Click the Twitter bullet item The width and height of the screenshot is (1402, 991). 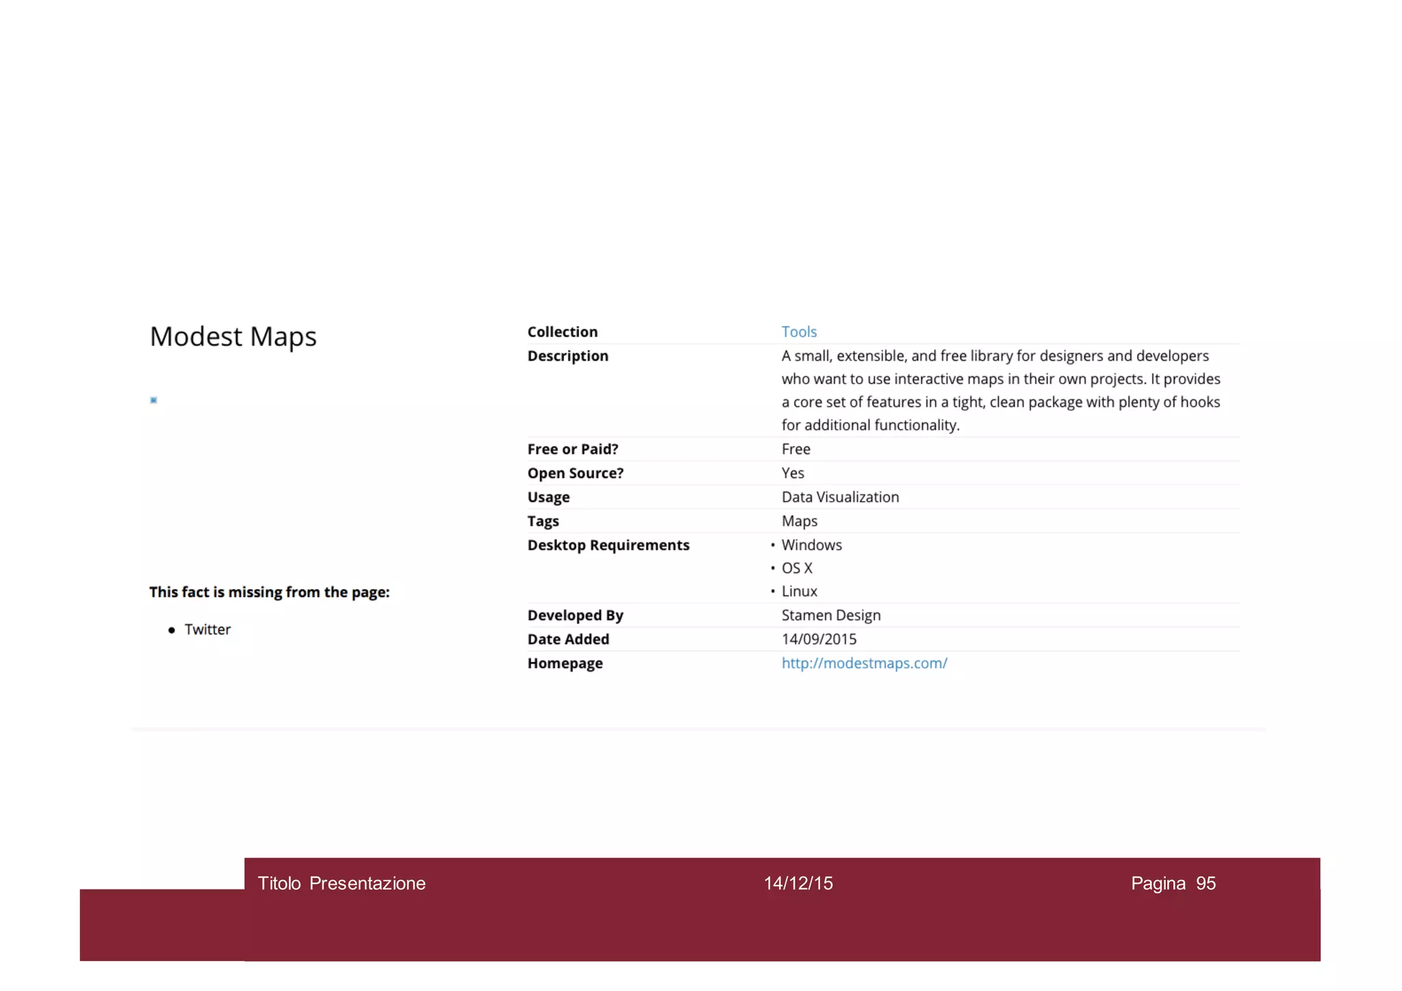click(x=207, y=629)
